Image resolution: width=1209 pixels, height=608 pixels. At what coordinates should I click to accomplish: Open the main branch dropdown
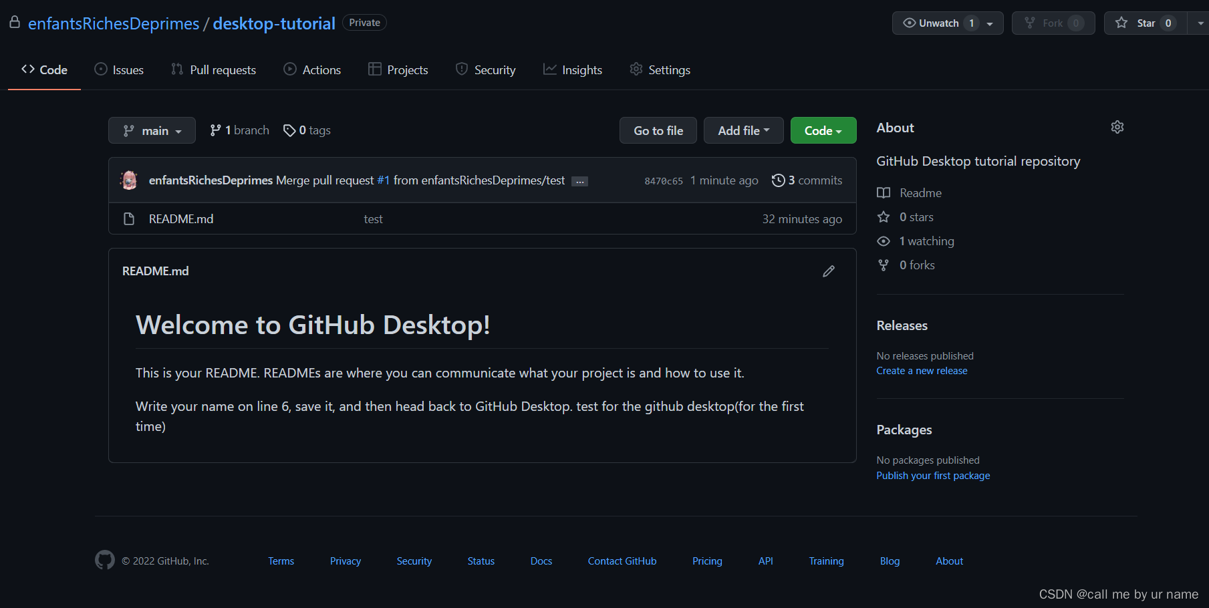tap(152, 130)
